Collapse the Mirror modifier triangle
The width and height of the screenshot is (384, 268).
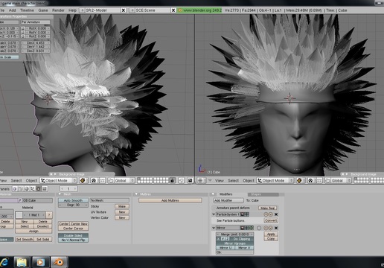[214, 228]
